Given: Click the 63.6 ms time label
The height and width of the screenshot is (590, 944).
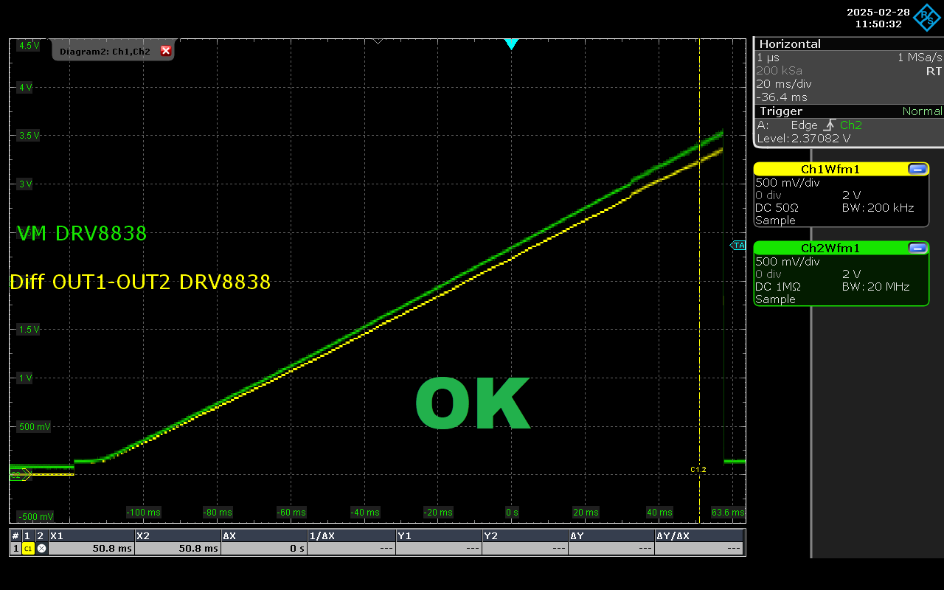Looking at the screenshot, I should click(728, 513).
